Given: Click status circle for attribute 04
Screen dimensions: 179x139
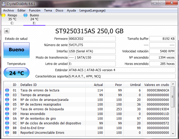Looking at the screenshot, I should pyautogui.click(x=7, y=100).
